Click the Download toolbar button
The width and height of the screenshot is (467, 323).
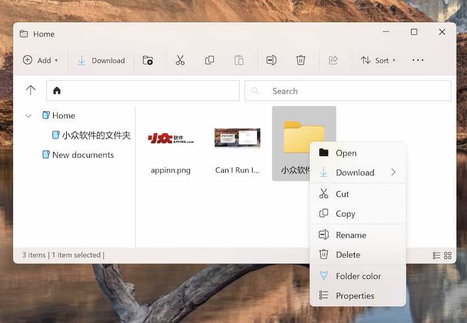click(x=101, y=61)
